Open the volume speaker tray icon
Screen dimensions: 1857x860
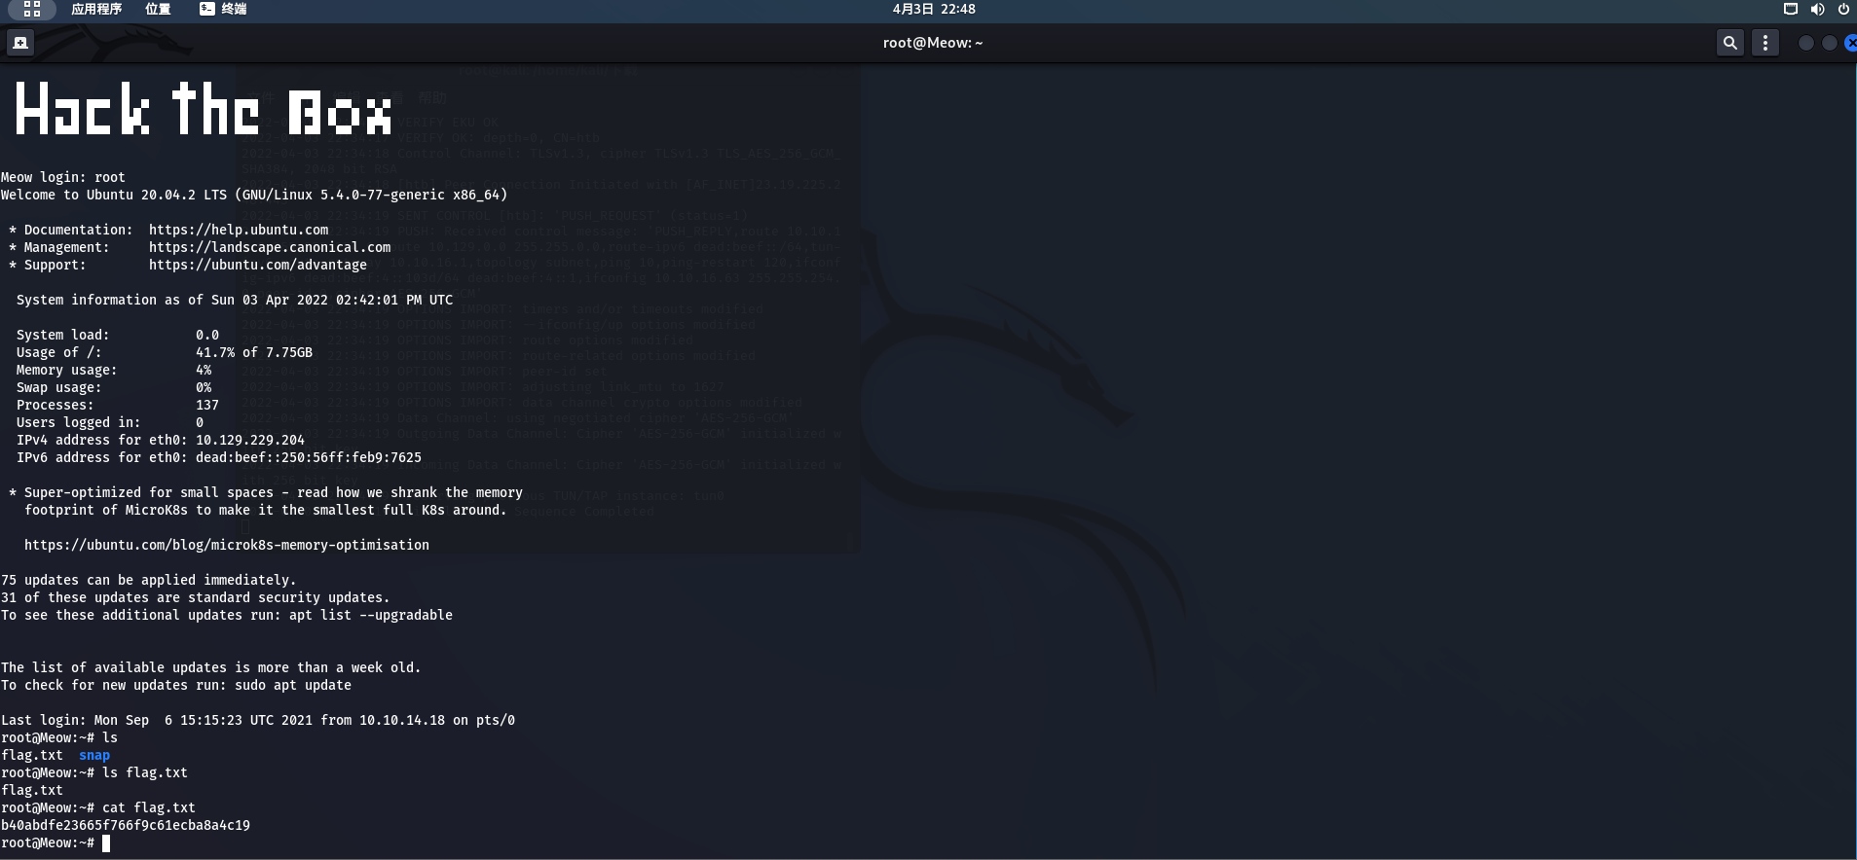[1817, 9]
